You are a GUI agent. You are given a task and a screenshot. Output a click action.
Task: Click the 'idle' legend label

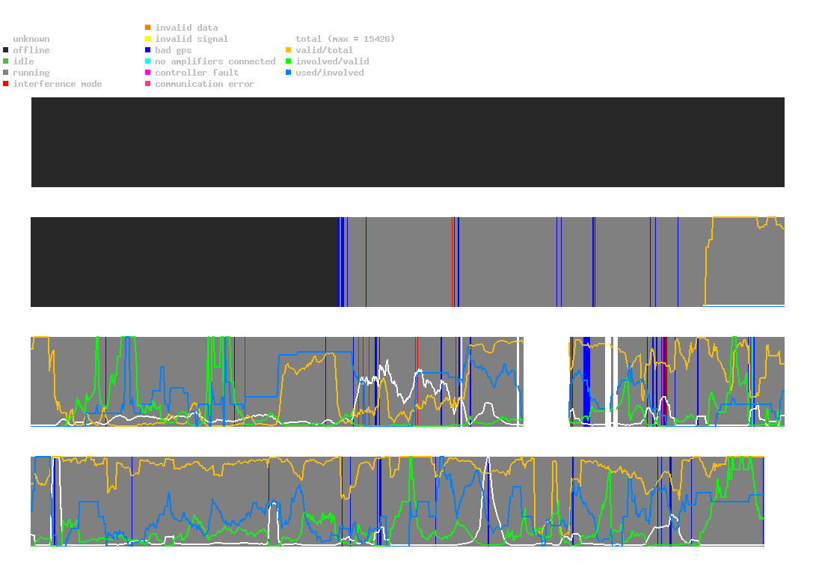click(x=23, y=61)
